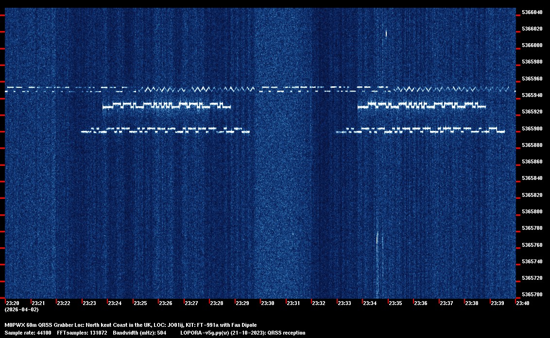Click the M0PWX 60m QRSS Grabber caption
This screenshot has width=550, height=338.
[x=130, y=325]
